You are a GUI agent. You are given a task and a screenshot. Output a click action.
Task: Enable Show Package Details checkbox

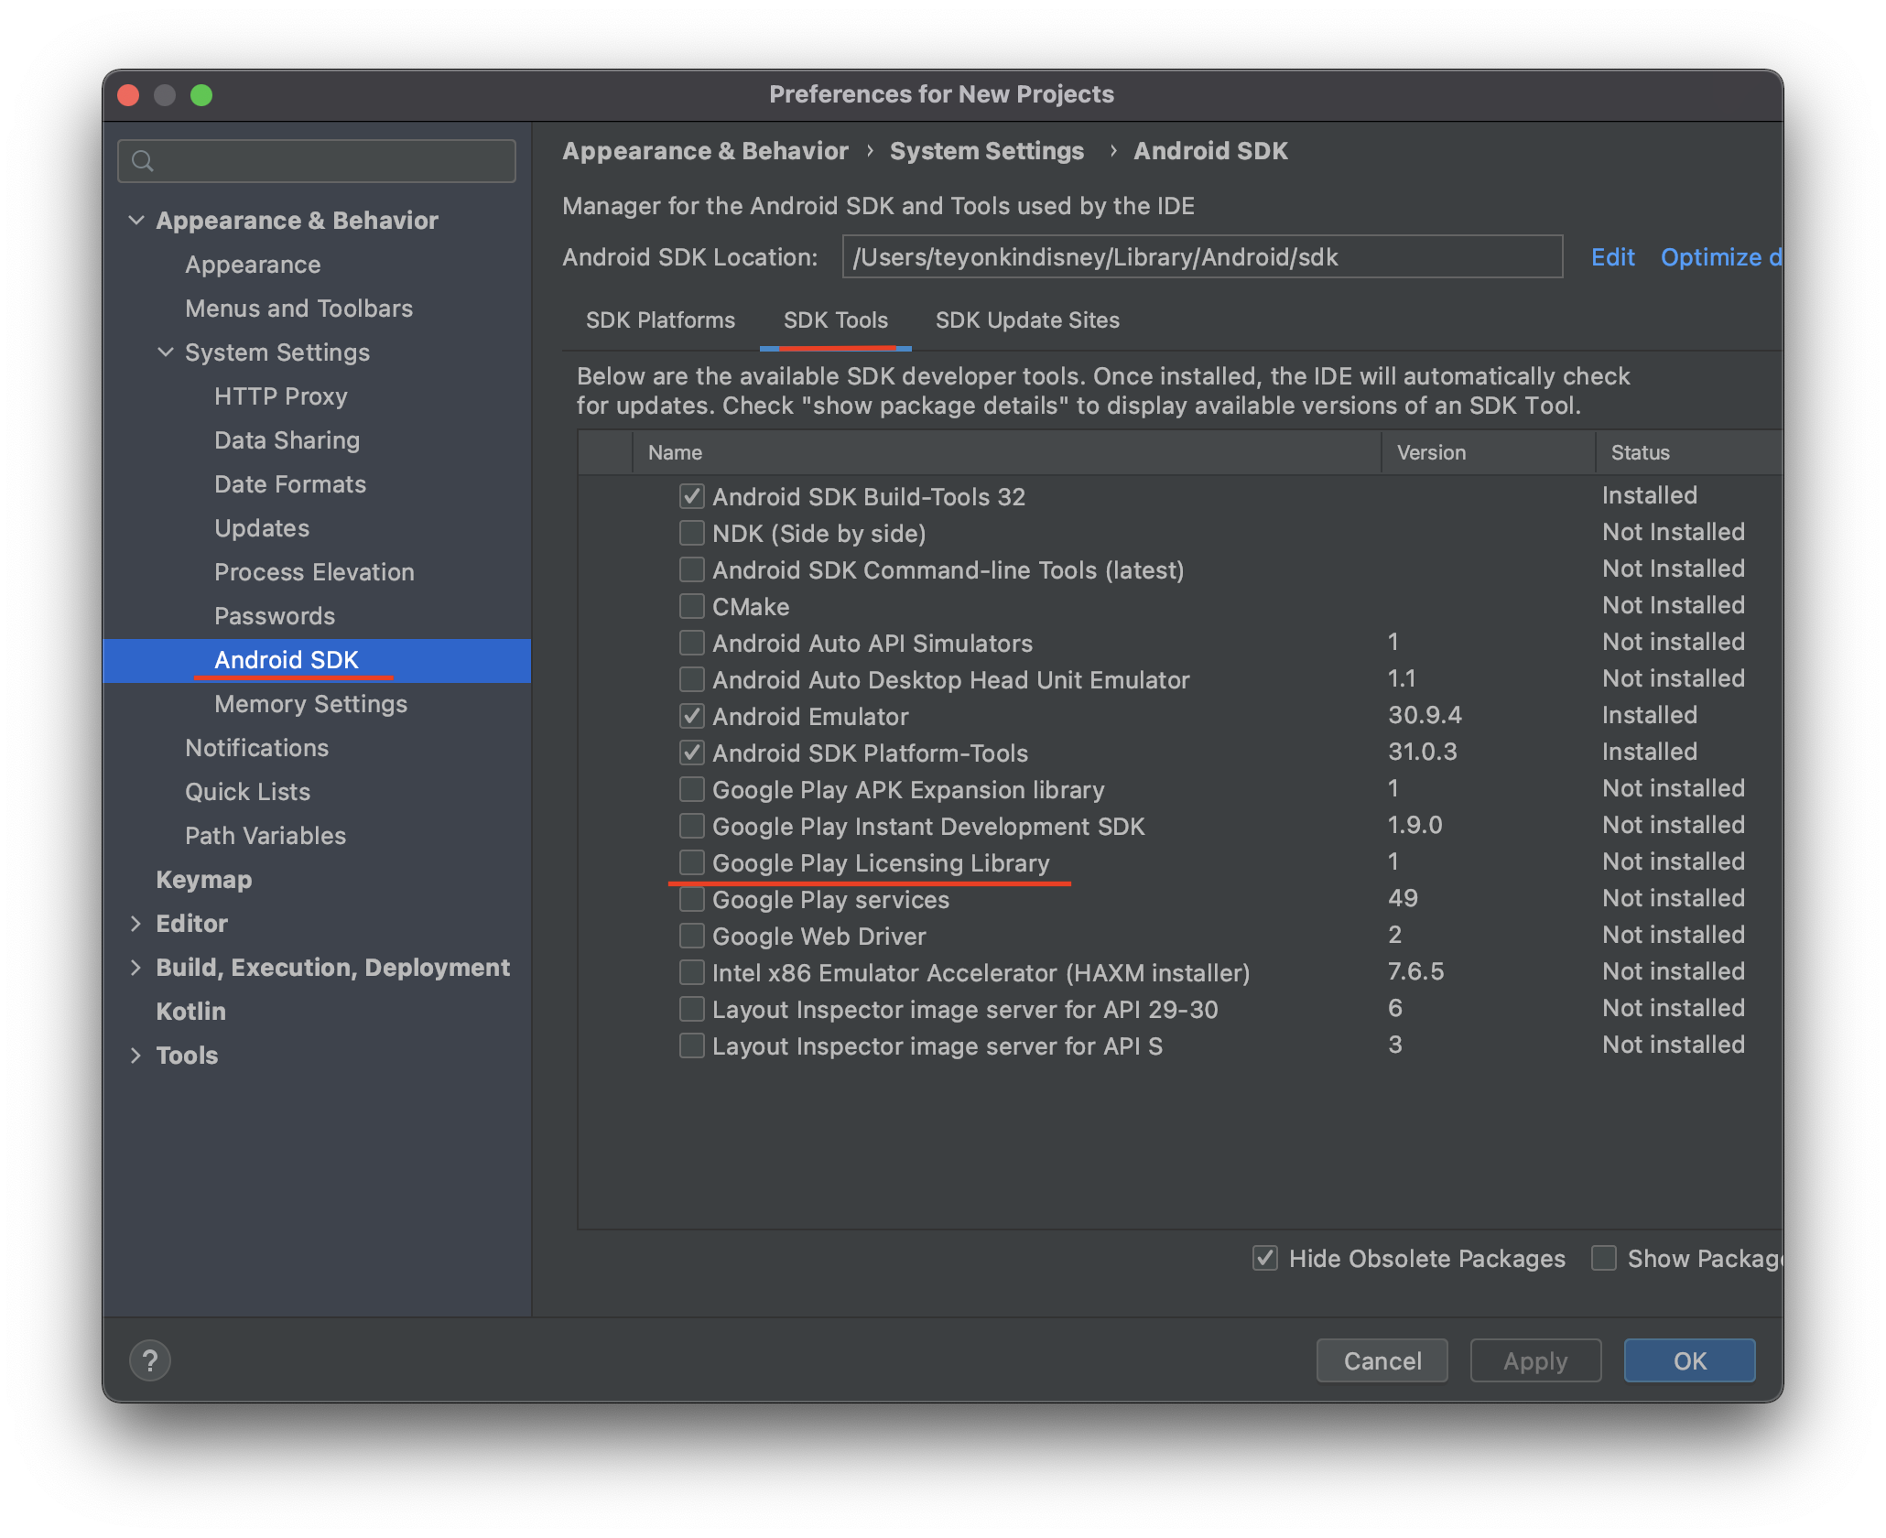click(x=1604, y=1258)
